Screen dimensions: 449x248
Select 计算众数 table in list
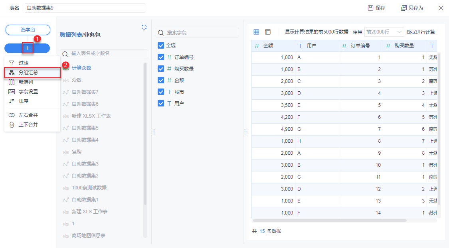[81, 68]
